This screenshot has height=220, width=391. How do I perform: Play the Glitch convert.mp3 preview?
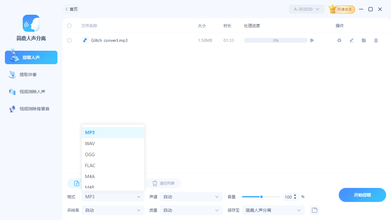[312, 40]
